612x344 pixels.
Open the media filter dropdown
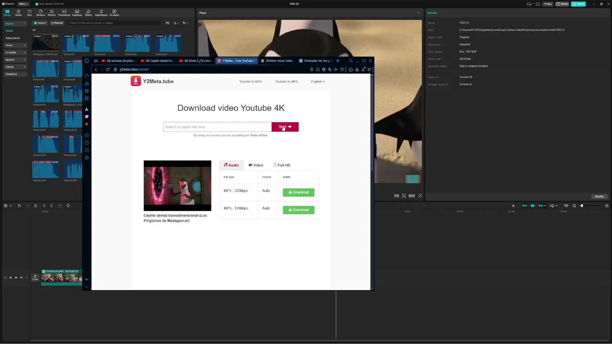click(x=186, y=23)
